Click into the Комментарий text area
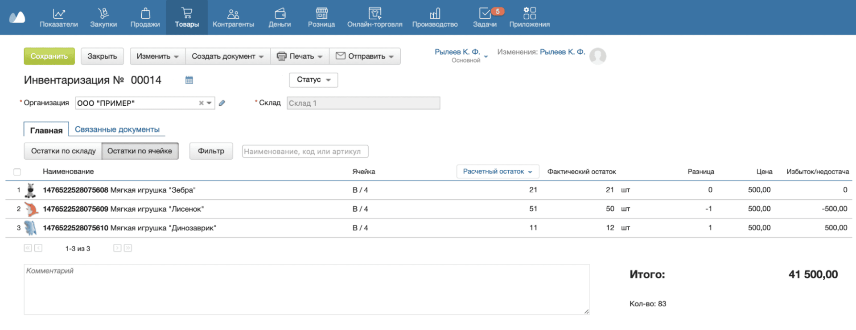This screenshot has width=856, height=330. [306, 289]
